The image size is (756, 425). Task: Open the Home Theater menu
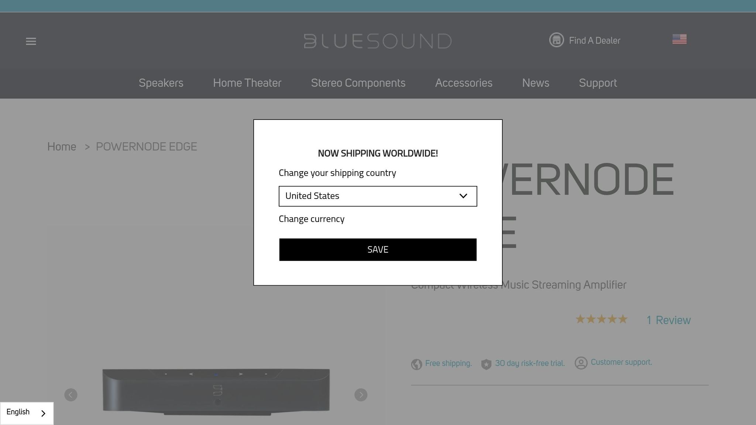point(247,83)
